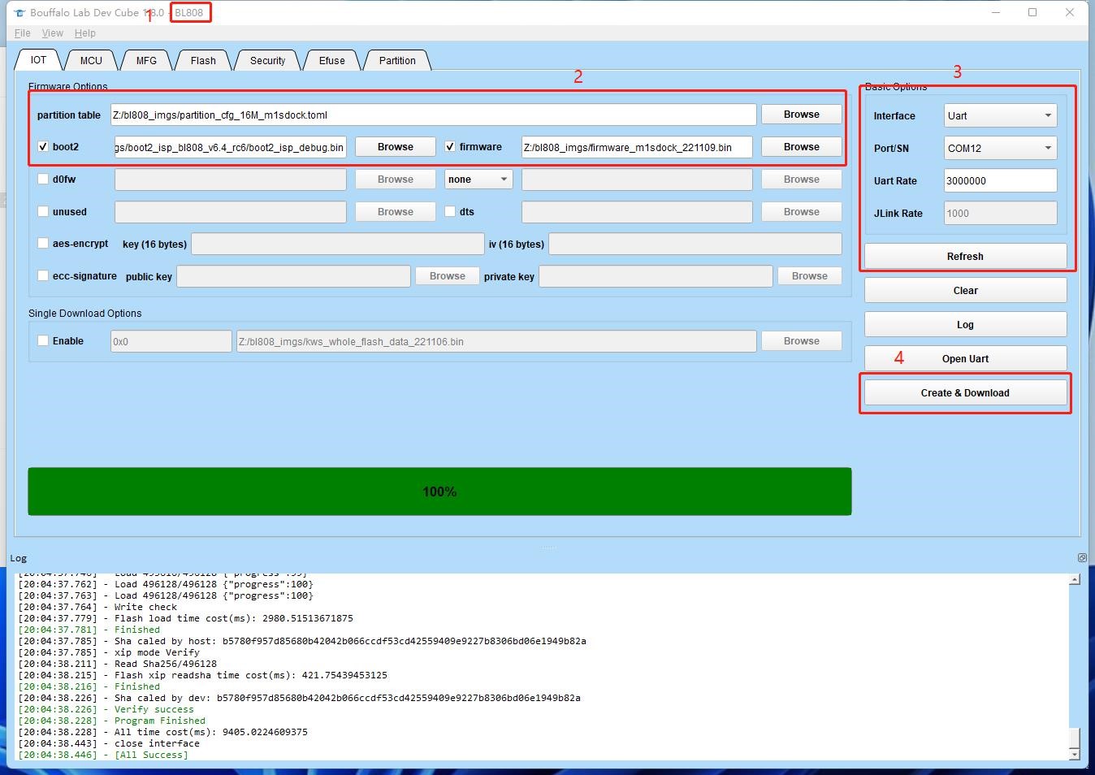This screenshot has height=775, width=1095.
Task: Open the View menu
Action: (x=53, y=33)
